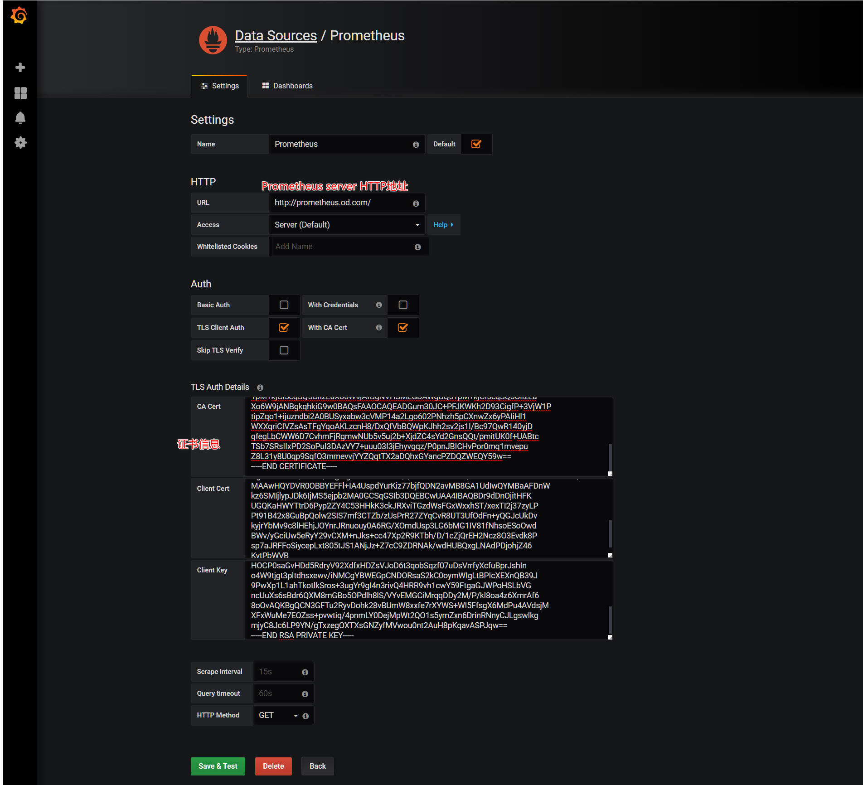Screen dimensions: 863x785
Task: Show info tooltip for Query timeout
Action: point(305,694)
